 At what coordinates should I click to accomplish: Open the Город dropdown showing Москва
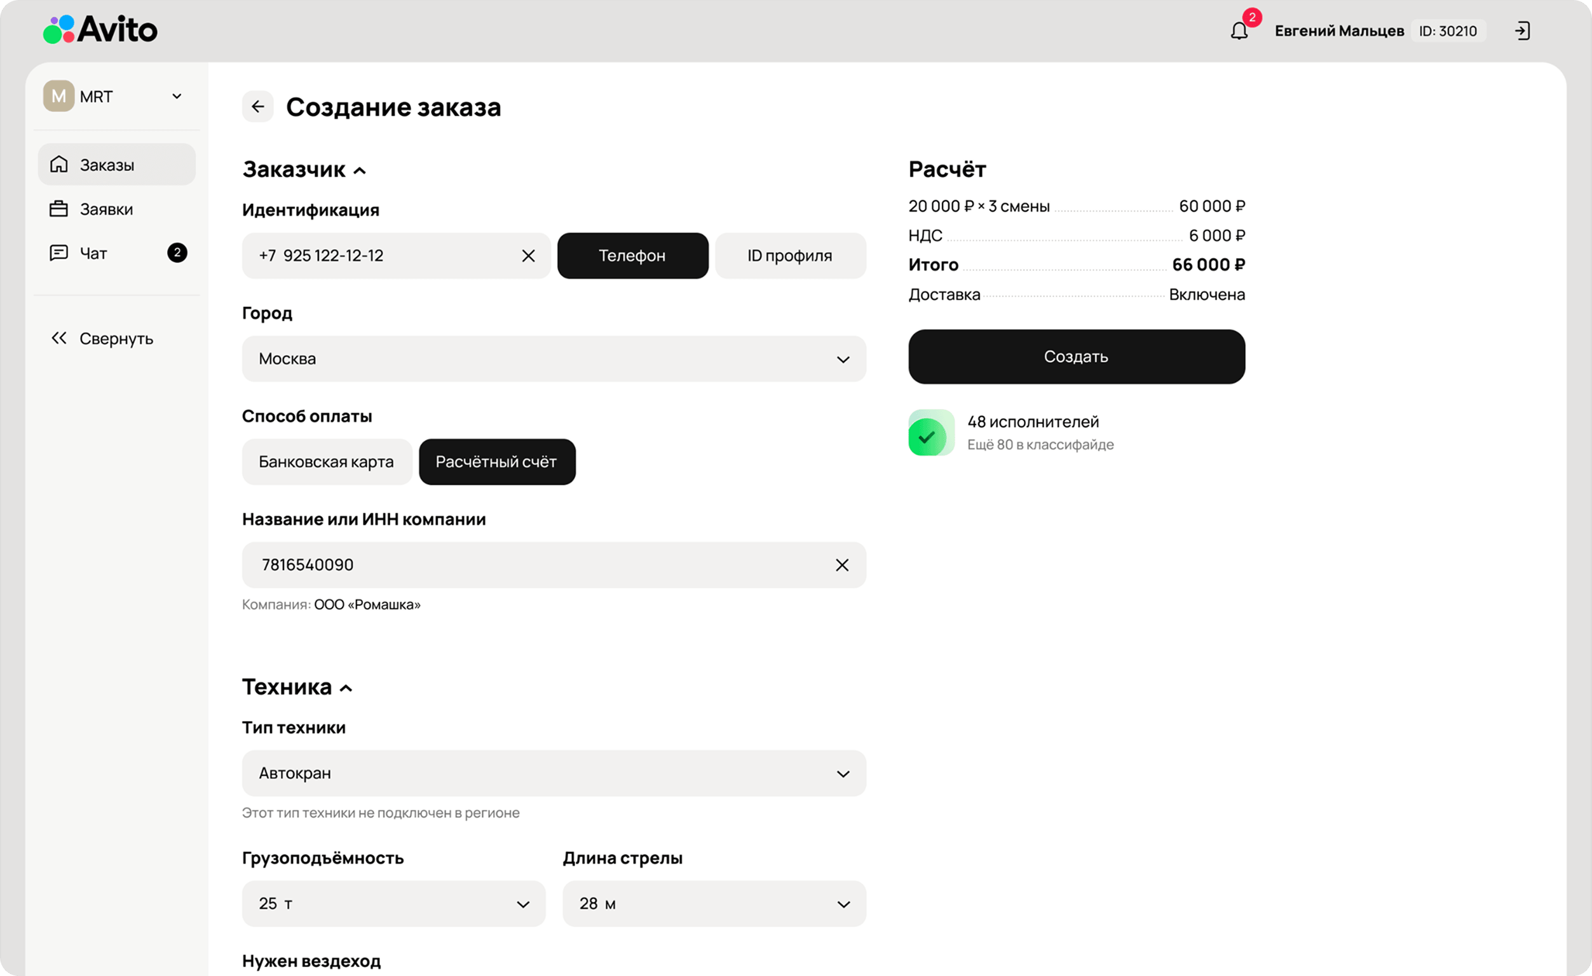pos(553,358)
